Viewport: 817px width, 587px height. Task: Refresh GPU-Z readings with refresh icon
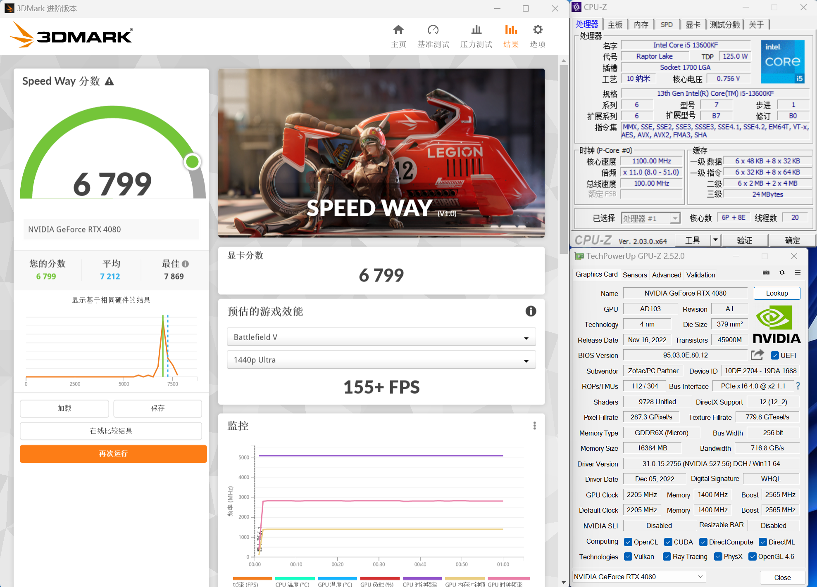(x=781, y=272)
